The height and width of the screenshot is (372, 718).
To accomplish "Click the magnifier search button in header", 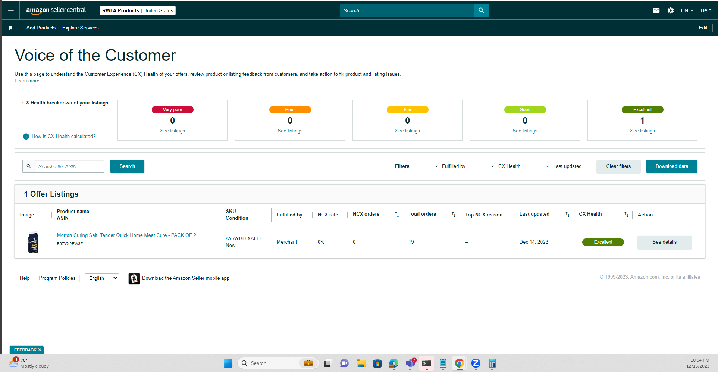I will coord(481,10).
